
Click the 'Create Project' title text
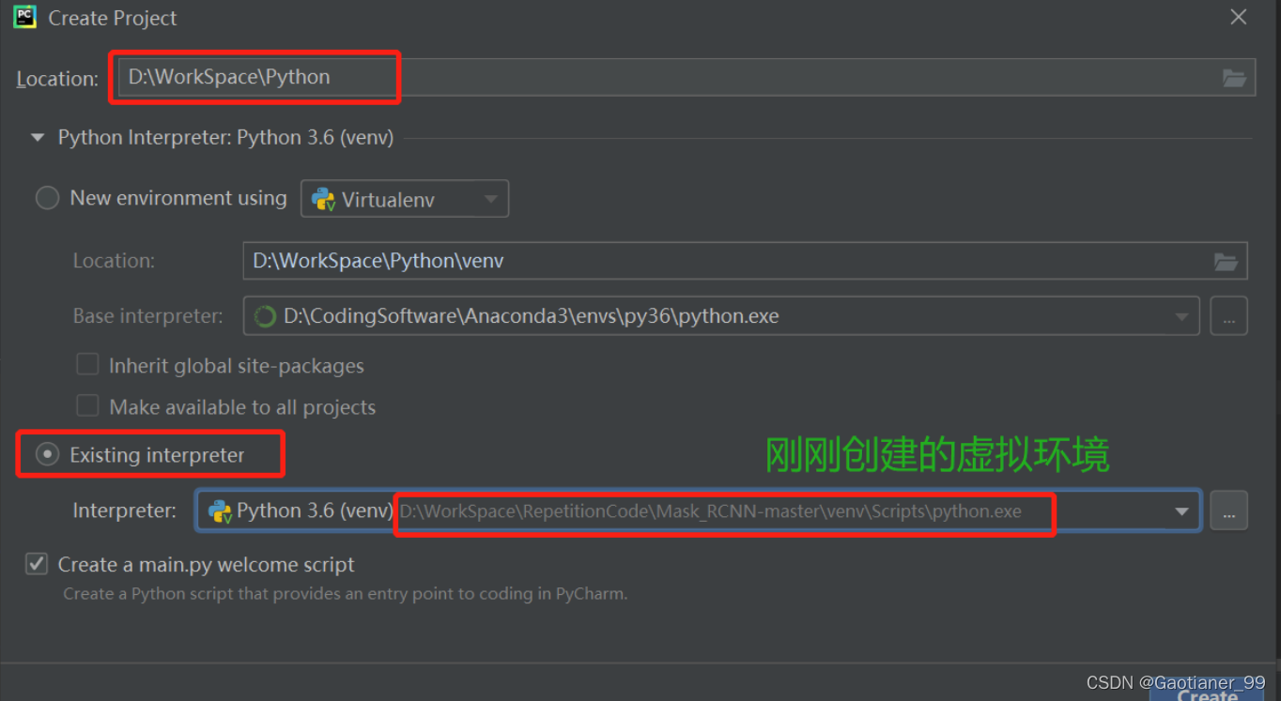[113, 18]
